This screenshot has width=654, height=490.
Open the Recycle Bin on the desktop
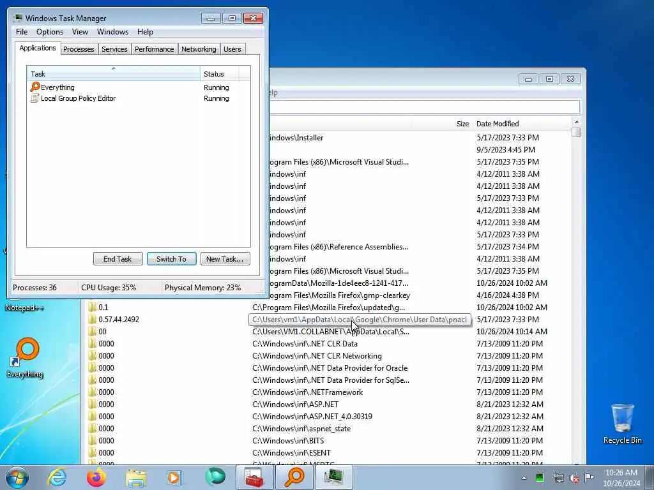pyautogui.click(x=622, y=424)
